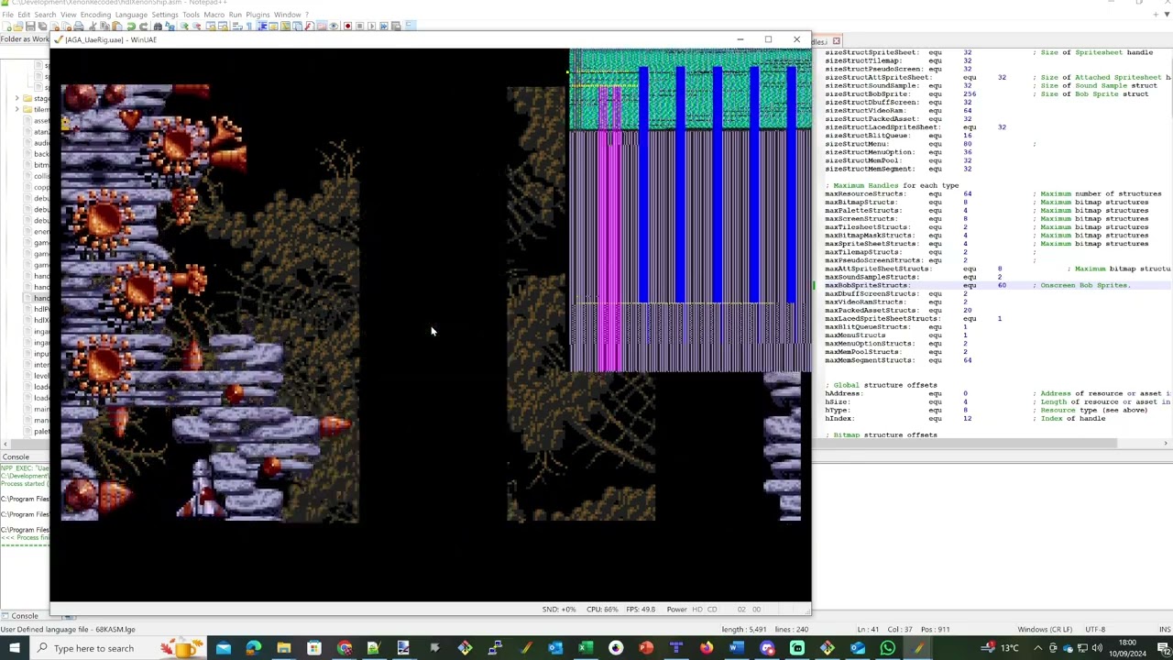Click the Monitoring eye icon in Notepad++ toolbar
The image size is (1173, 660).
click(x=333, y=27)
